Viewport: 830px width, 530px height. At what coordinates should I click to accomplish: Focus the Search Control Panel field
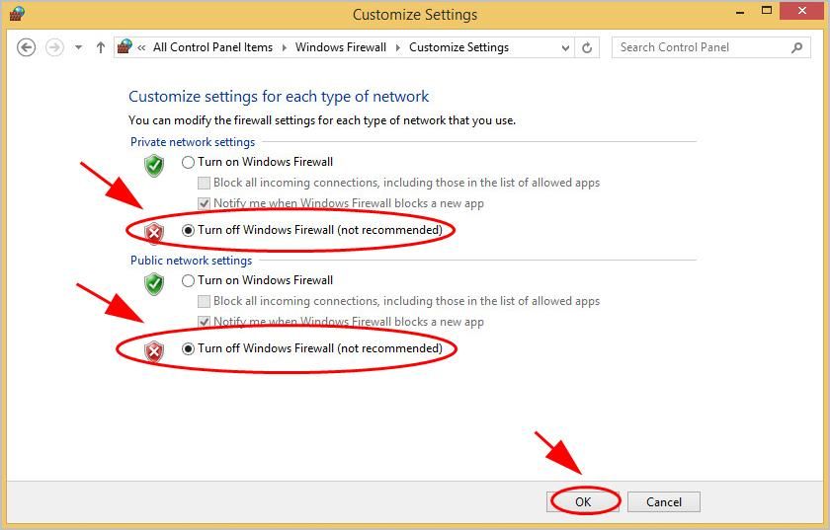(x=702, y=47)
